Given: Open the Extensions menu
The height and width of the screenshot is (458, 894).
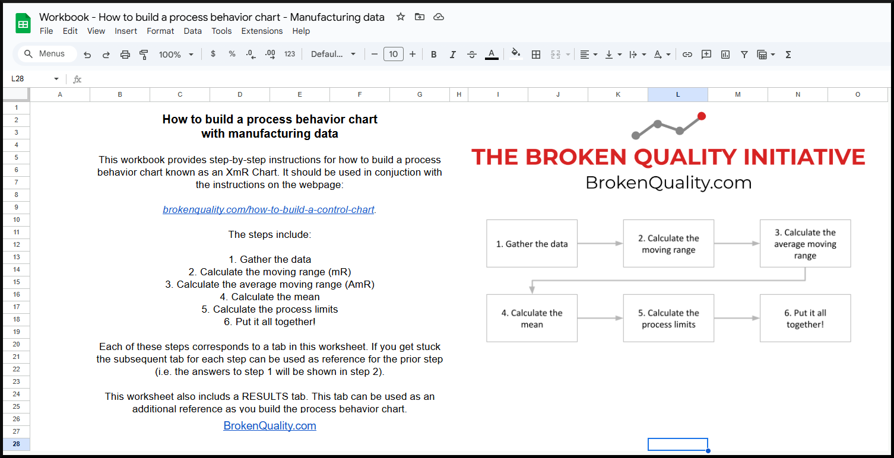Looking at the screenshot, I should tap(262, 31).
